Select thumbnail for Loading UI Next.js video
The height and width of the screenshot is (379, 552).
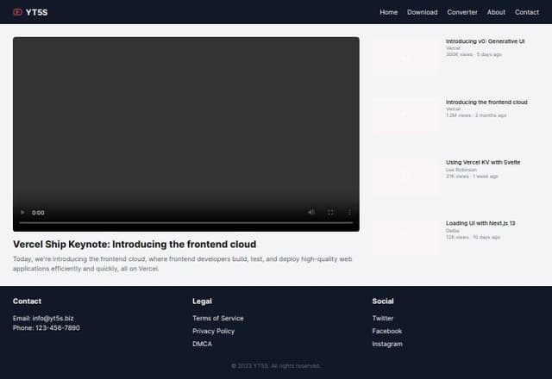click(x=406, y=238)
